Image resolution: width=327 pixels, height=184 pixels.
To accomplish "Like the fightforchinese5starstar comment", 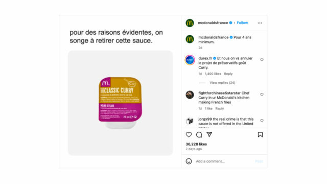I will pos(262,95).
